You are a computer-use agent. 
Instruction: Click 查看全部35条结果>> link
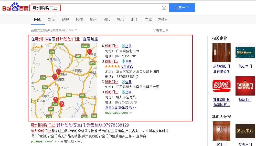tap(120, 108)
